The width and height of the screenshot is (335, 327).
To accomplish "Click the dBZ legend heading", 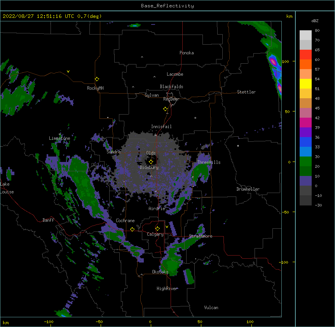I will [315, 21].
